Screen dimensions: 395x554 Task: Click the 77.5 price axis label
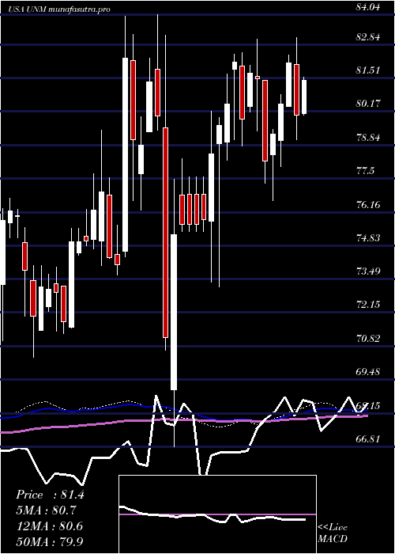pos(366,171)
